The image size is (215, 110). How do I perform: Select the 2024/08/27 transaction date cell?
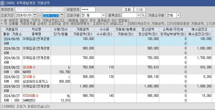pos(12,96)
